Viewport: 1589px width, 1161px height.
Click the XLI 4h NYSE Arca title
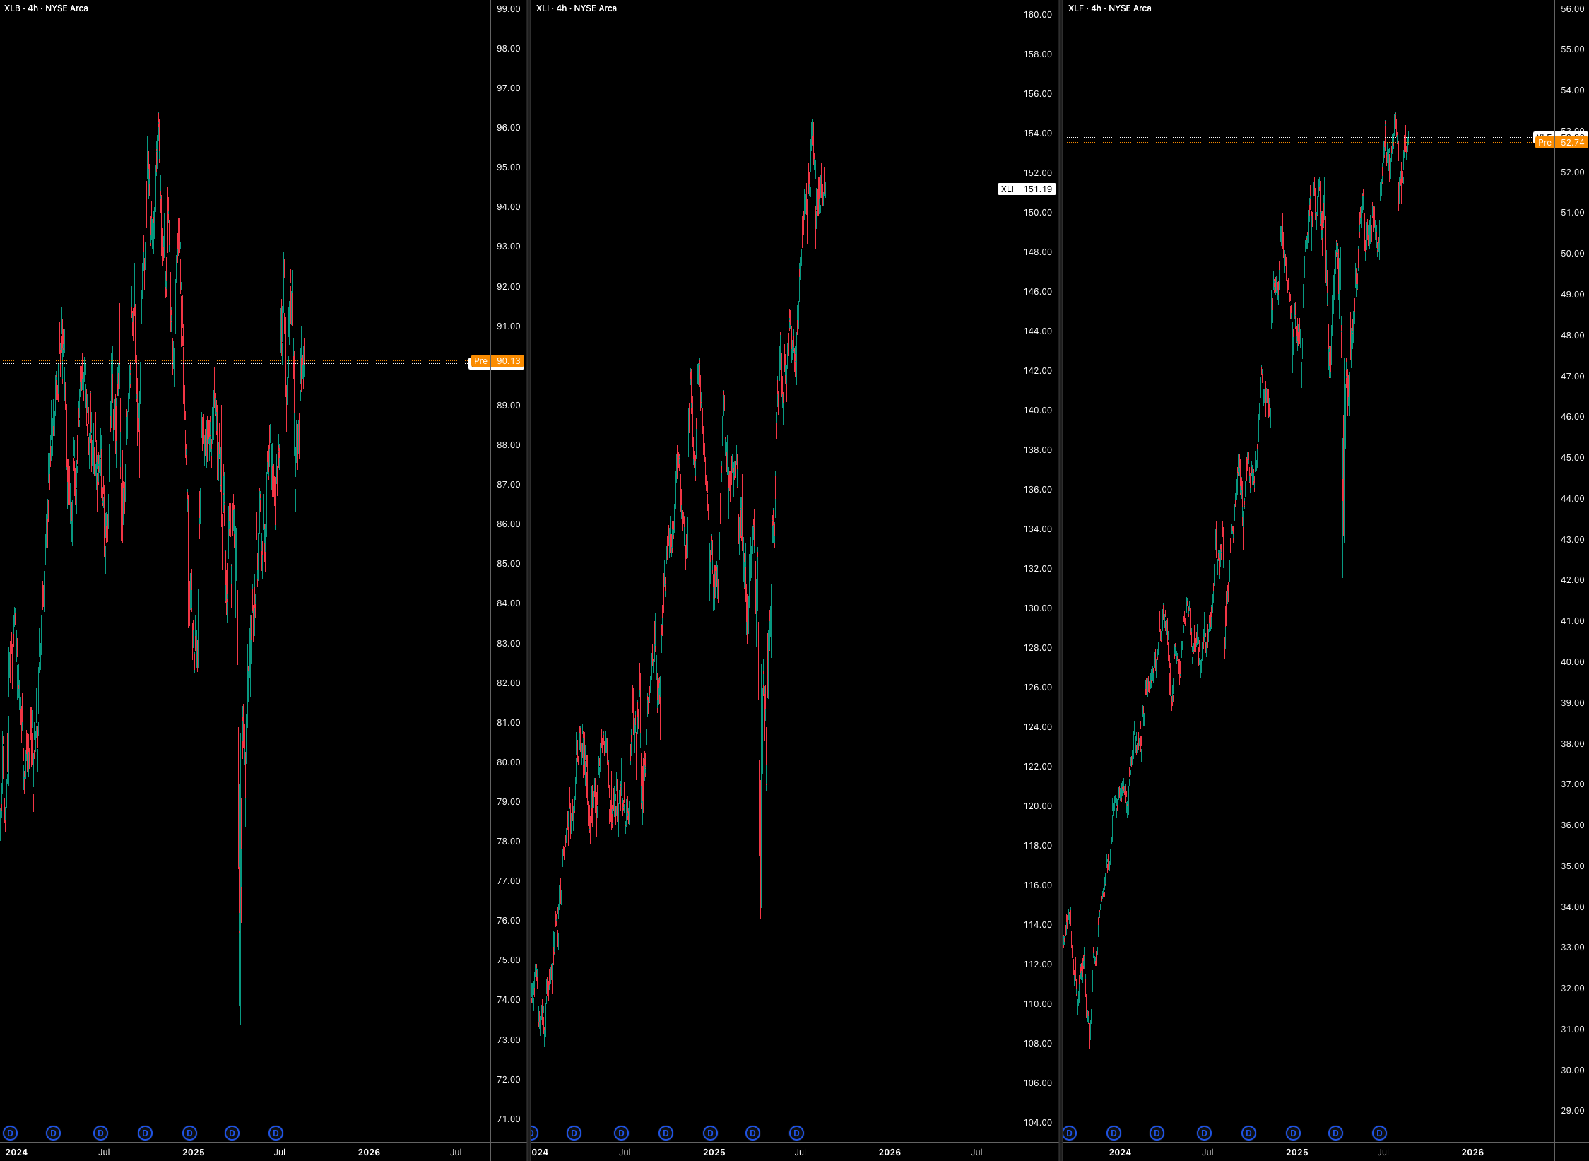coord(576,8)
